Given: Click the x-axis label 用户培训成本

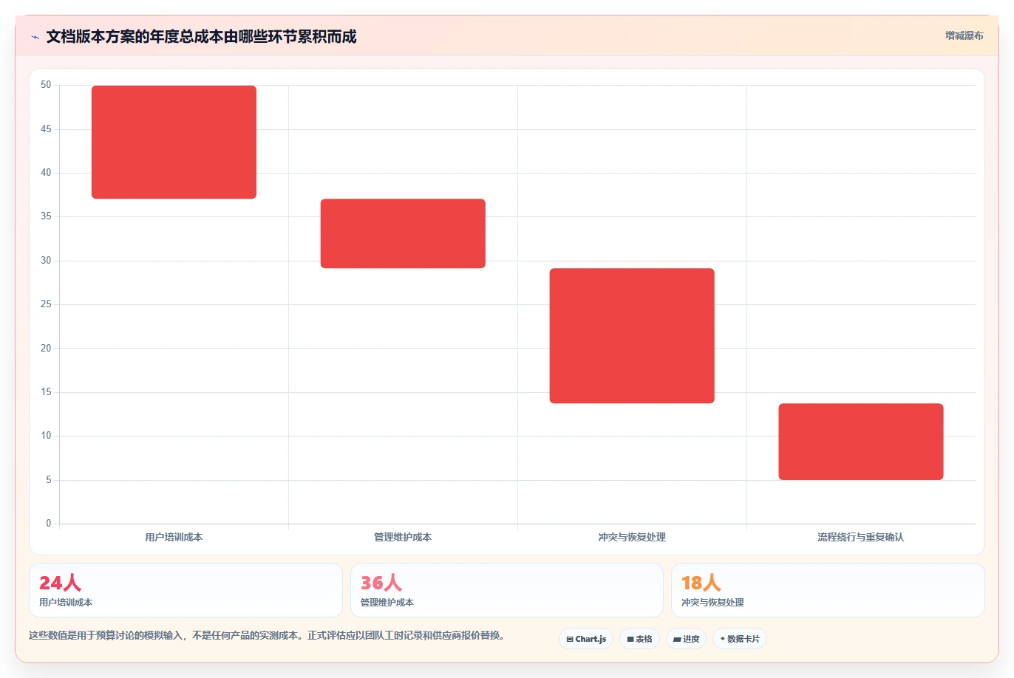Looking at the screenshot, I should point(174,537).
